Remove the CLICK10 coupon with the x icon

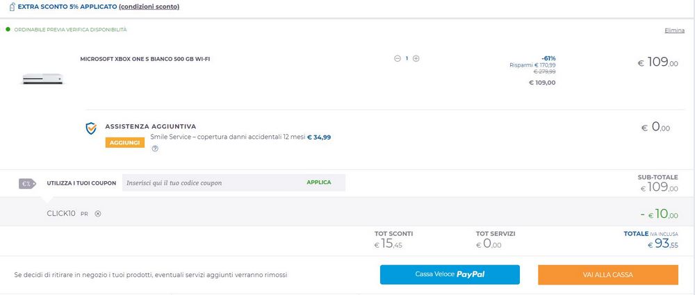(x=98, y=214)
